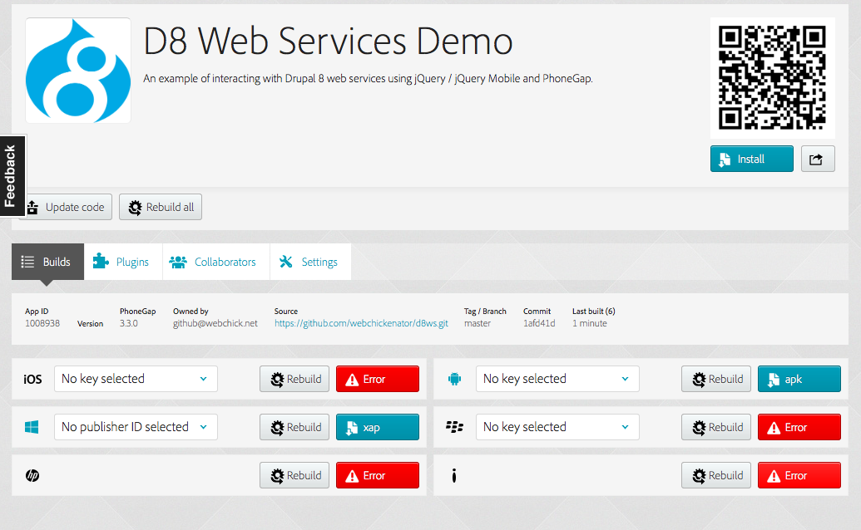The width and height of the screenshot is (861, 530).
Task: Click the iOS platform icon
Action: click(x=32, y=380)
